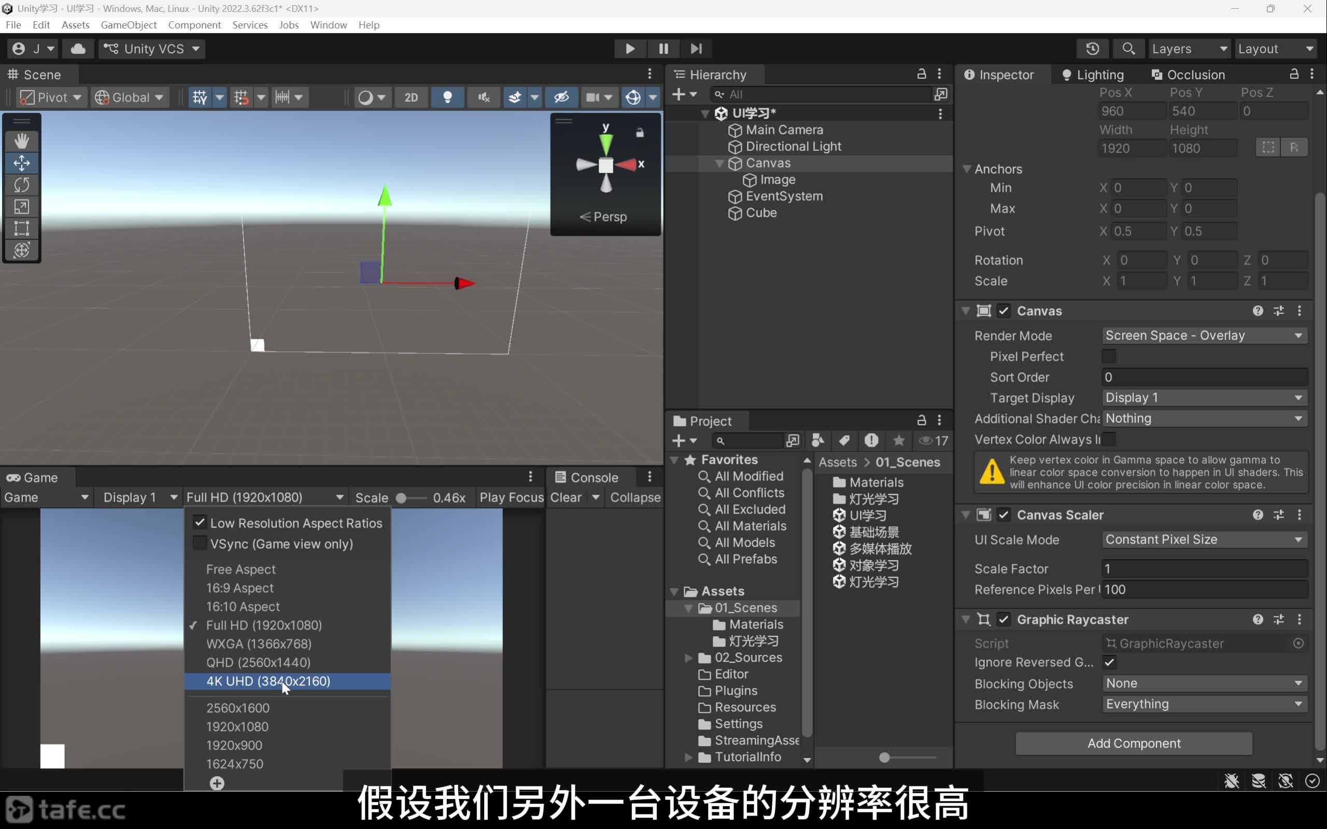Click the GraphicRaycaster script object picker

coord(1298,643)
